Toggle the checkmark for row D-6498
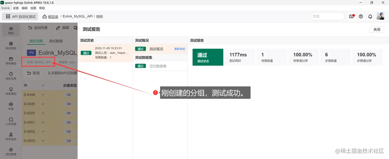The width and height of the screenshot is (389, 159). [x=43, y=95]
